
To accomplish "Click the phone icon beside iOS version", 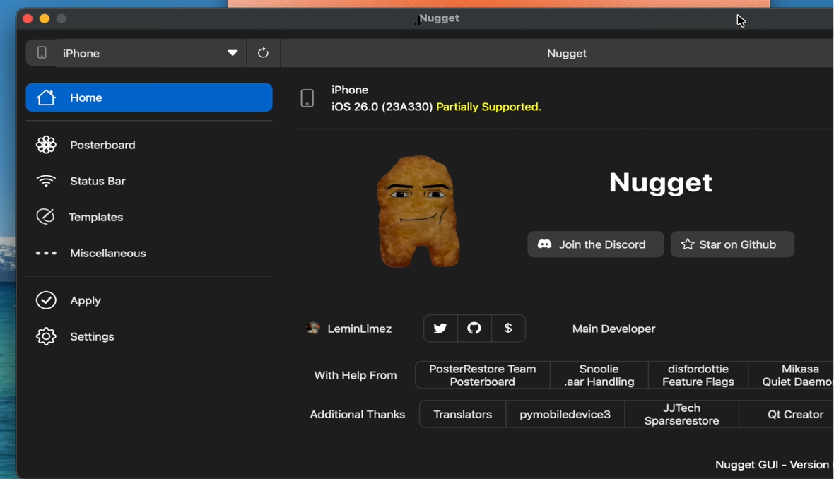I will 307,98.
